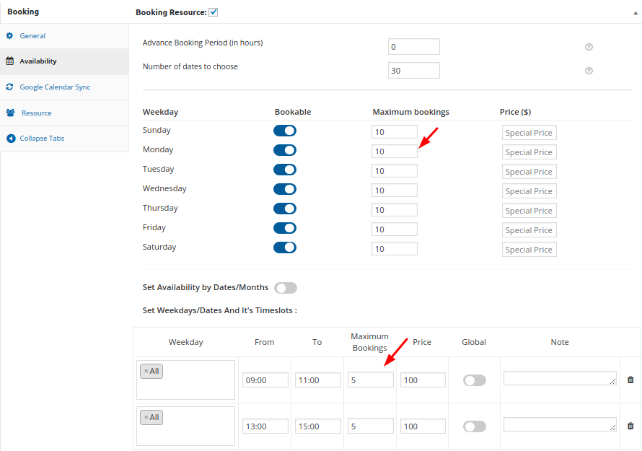Uncheck the Booking Resource checkbox
Viewport: 642px width, 451px height.
(x=214, y=12)
